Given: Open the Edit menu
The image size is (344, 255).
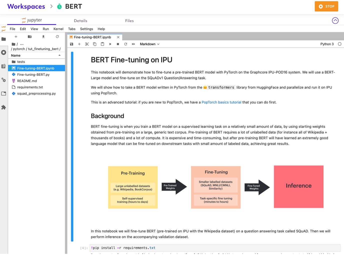Looking at the screenshot, I should tap(23, 29).
